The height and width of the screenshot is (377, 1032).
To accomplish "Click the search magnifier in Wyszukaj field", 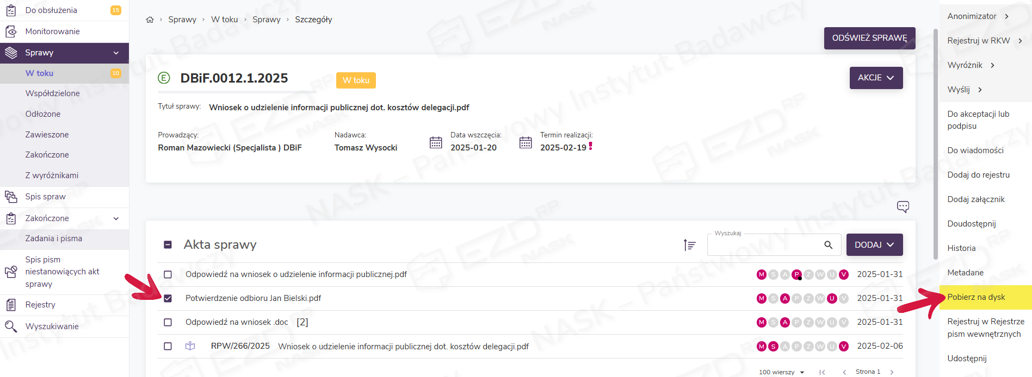I will [x=828, y=245].
